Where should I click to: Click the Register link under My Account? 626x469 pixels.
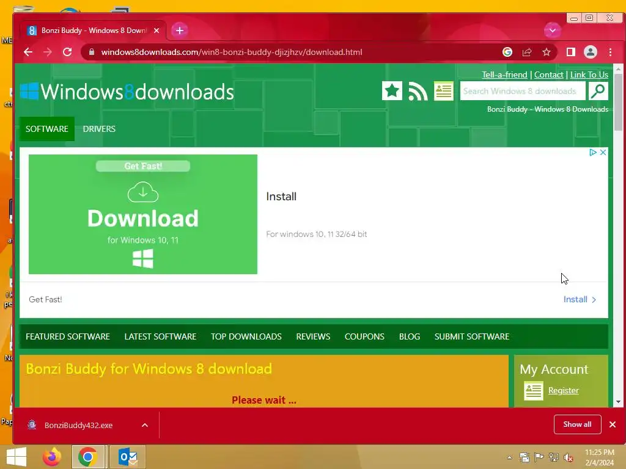563,390
